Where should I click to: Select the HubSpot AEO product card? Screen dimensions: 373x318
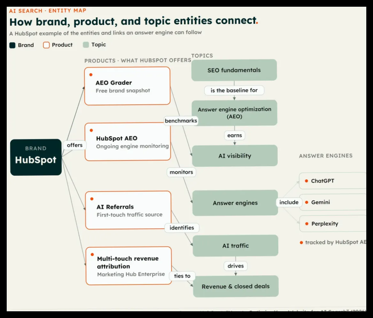[x=128, y=142]
